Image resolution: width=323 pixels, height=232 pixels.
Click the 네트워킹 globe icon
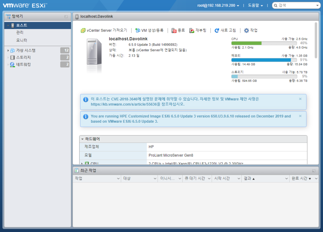pos(12,65)
